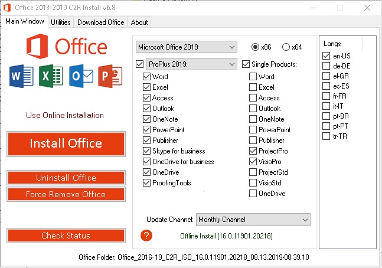Toggle the ProPlus 2019 suite checkbox

139,64
